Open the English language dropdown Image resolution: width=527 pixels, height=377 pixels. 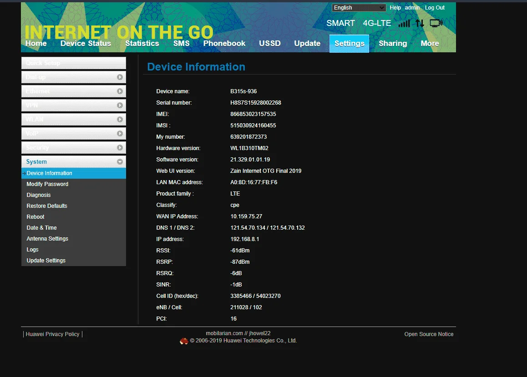pyautogui.click(x=359, y=8)
